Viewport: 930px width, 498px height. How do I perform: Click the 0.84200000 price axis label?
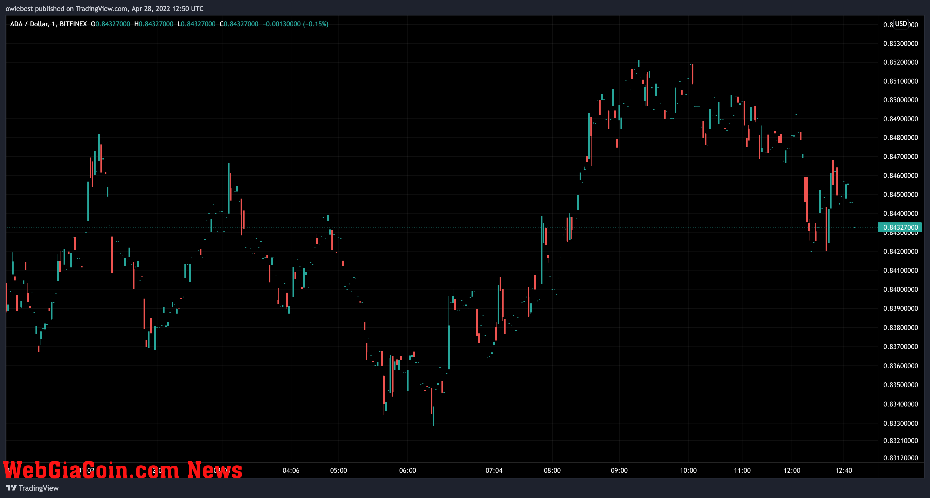coord(900,252)
